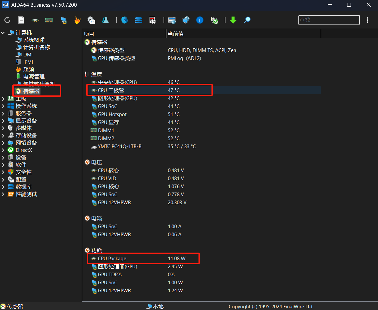
Task: Select the CPU 二极管 temperature row
Action: (x=201, y=90)
